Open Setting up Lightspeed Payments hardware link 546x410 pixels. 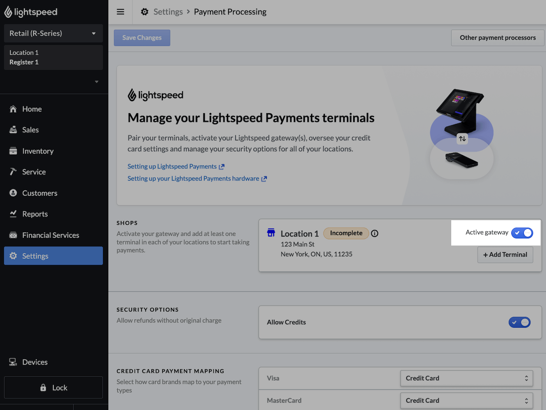(197, 178)
